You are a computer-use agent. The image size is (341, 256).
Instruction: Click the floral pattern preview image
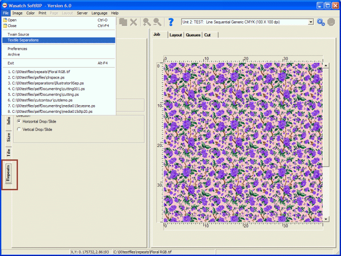point(243,142)
